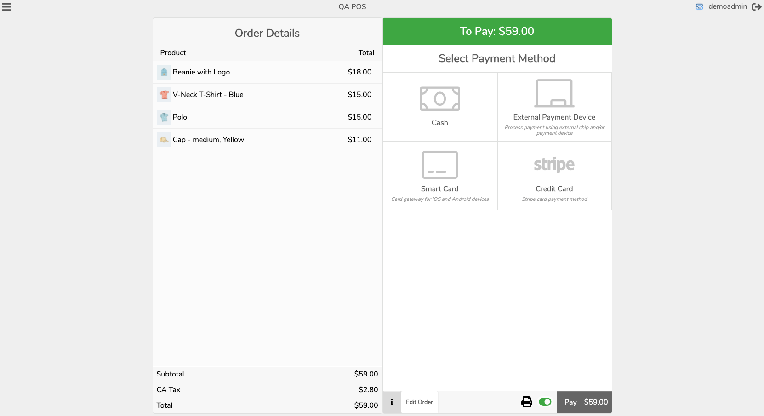Image resolution: width=764 pixels, height=416 pixels.
Task: Click the Polo product thumbnail
Action: tap(164, 117)
